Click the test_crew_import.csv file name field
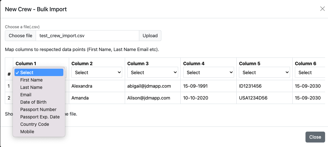 tap(87, 36)
